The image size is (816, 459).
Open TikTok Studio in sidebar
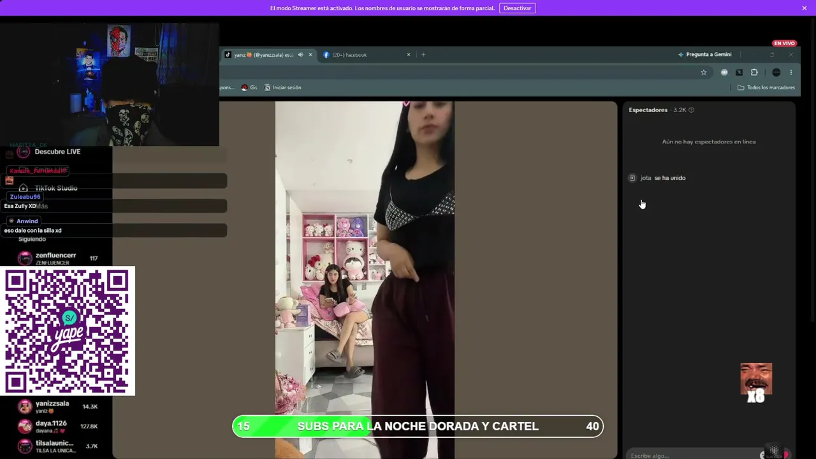click(x=56, y=188)
